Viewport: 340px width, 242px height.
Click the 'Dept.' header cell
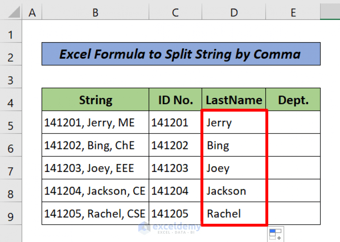[x=293, y=100]
